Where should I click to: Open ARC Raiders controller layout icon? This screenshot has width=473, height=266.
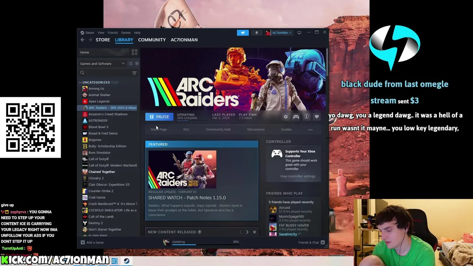(x=296, y=117)
